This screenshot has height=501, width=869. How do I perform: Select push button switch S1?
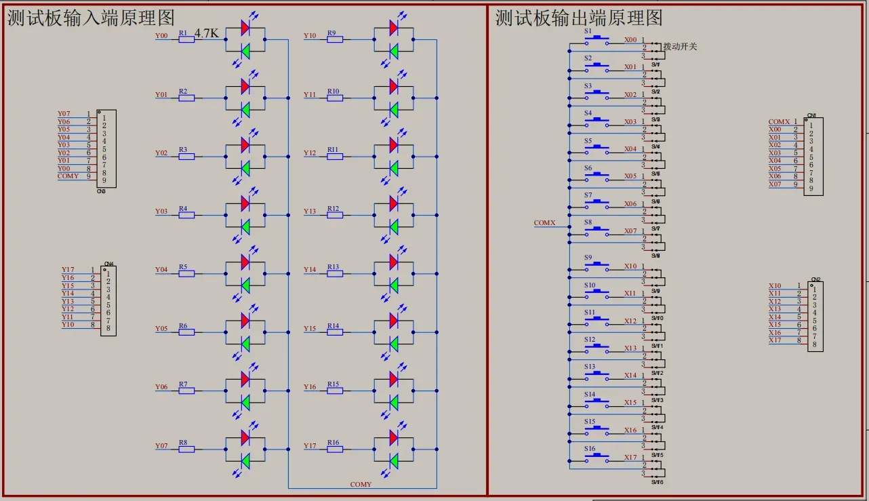pos(597,39)
